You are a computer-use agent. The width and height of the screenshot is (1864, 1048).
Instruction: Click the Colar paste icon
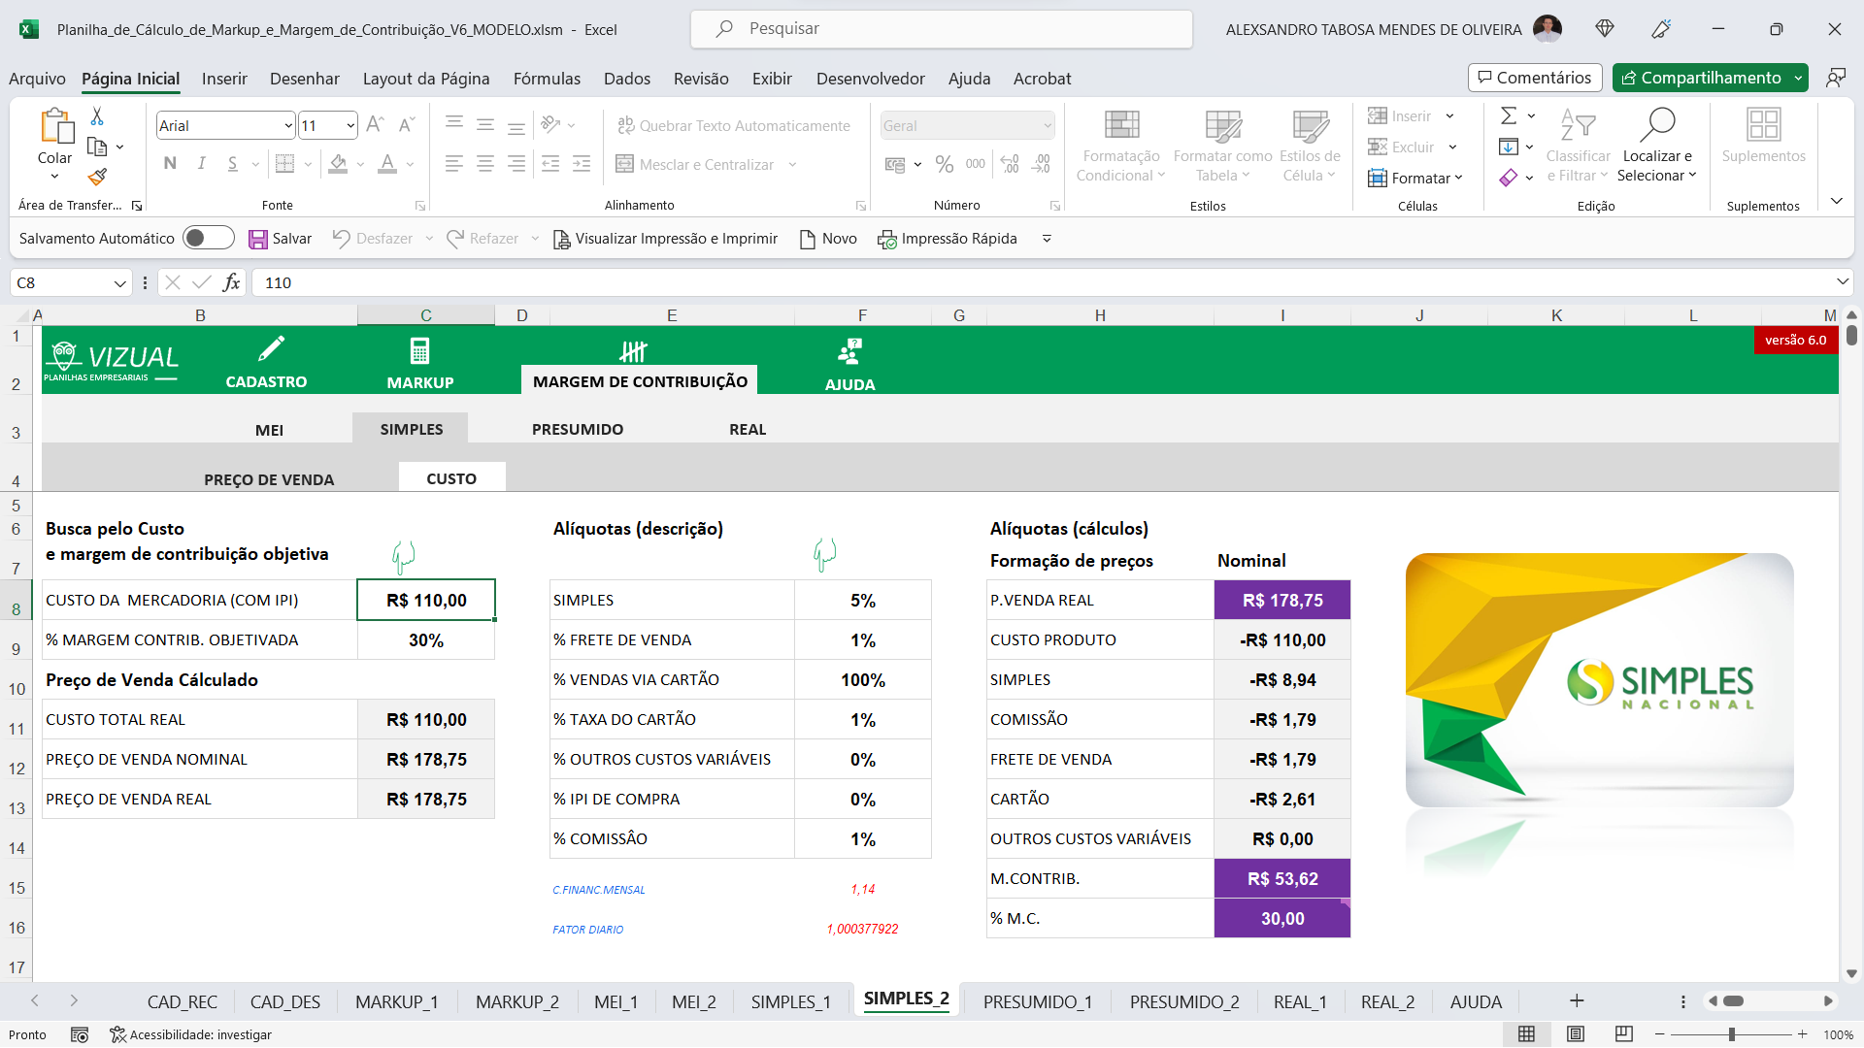coord(55,126)
